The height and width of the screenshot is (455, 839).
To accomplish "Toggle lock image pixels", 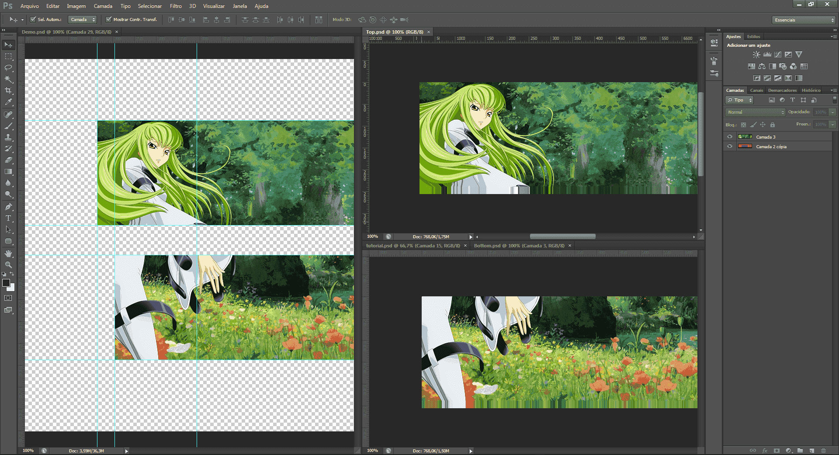I will click(x=753, y=125).
